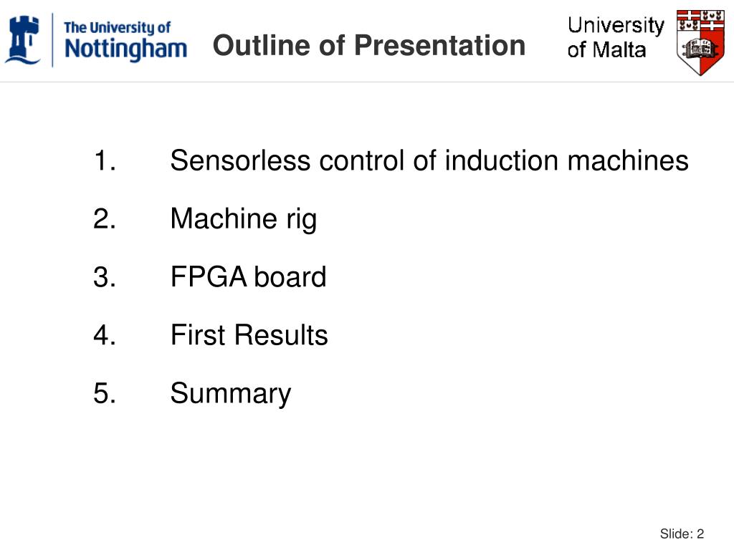Select the 'Machine rig' list item
The width and height of the screenshot is (734, 550).
244,219
